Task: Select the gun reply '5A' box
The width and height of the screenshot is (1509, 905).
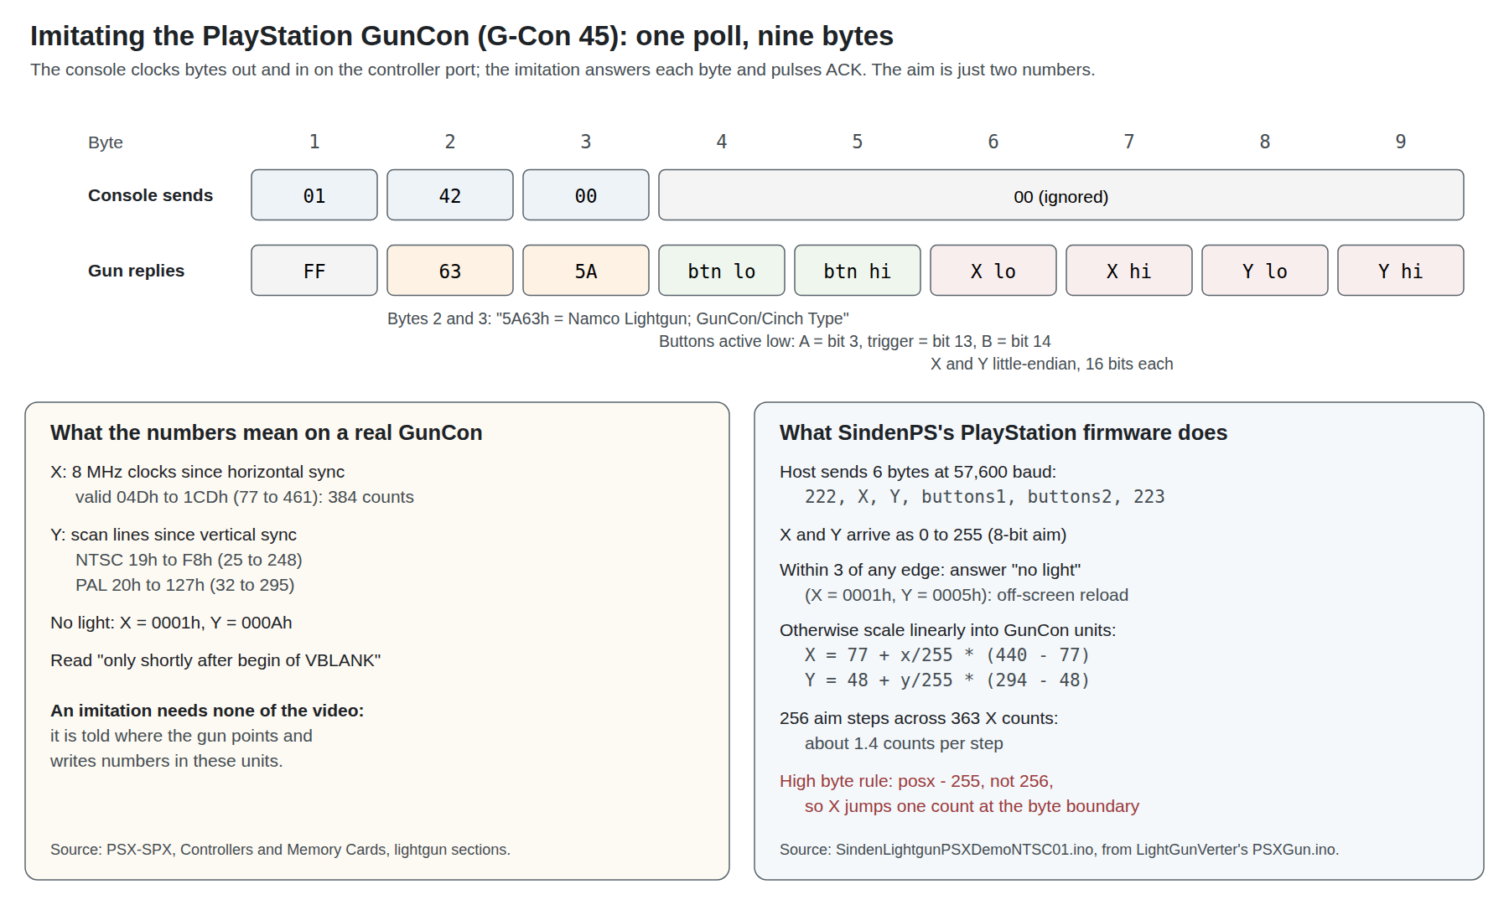Action: (586, 271)
